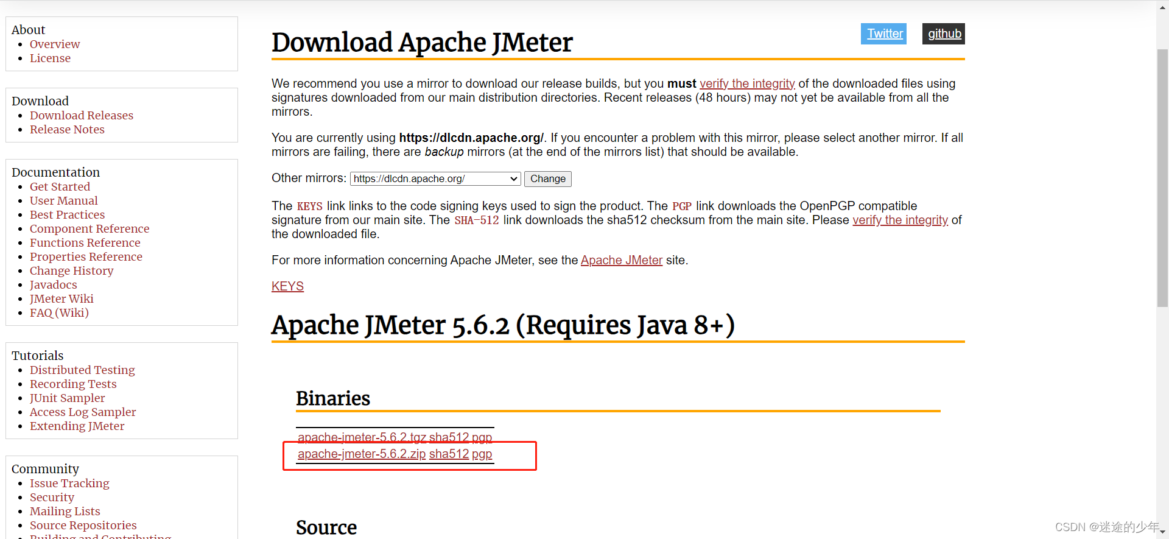Open pgp link for the zip file
Screen dimensions: 1169x539
point(482,454)
